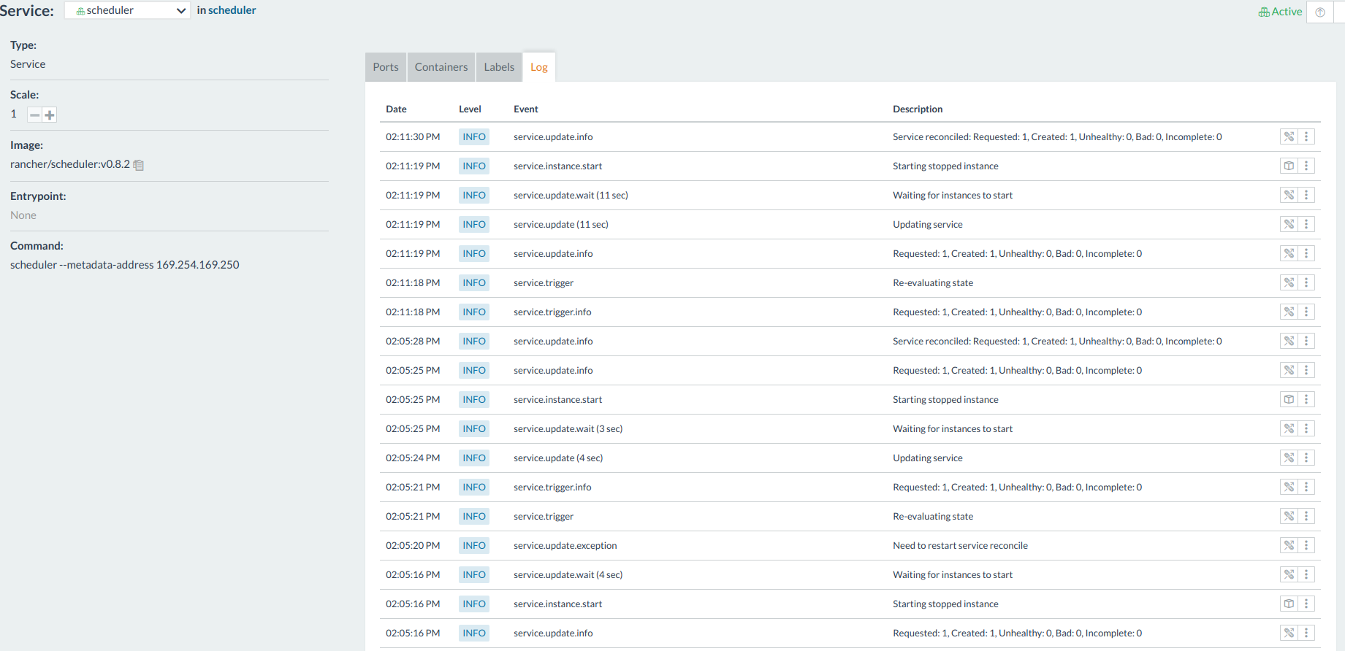Open actions menu for 02:05:16 PM service.update.info
The height and width of the screenshot is (651, 1345).
point(1306,633)
